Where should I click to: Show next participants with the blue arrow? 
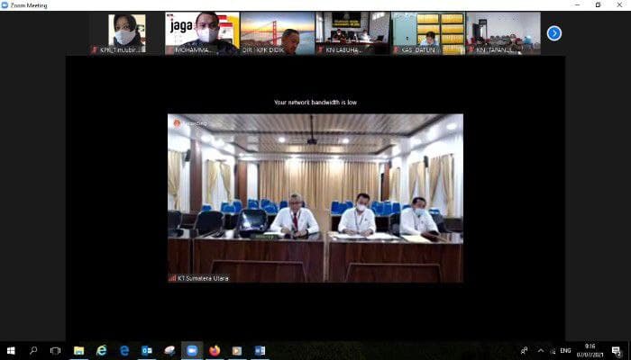[x=554, y=33]
